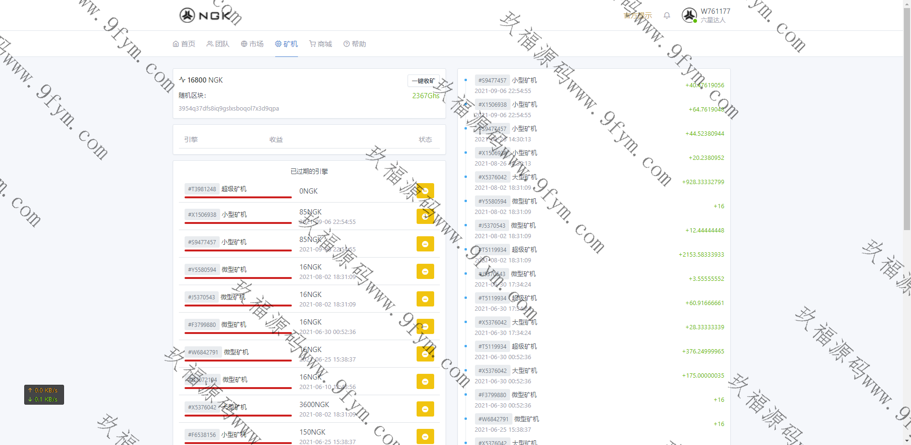This screenshot has height=445, width=911.
Task: Open the 商城 shop tab
Action: coord(321,44)
